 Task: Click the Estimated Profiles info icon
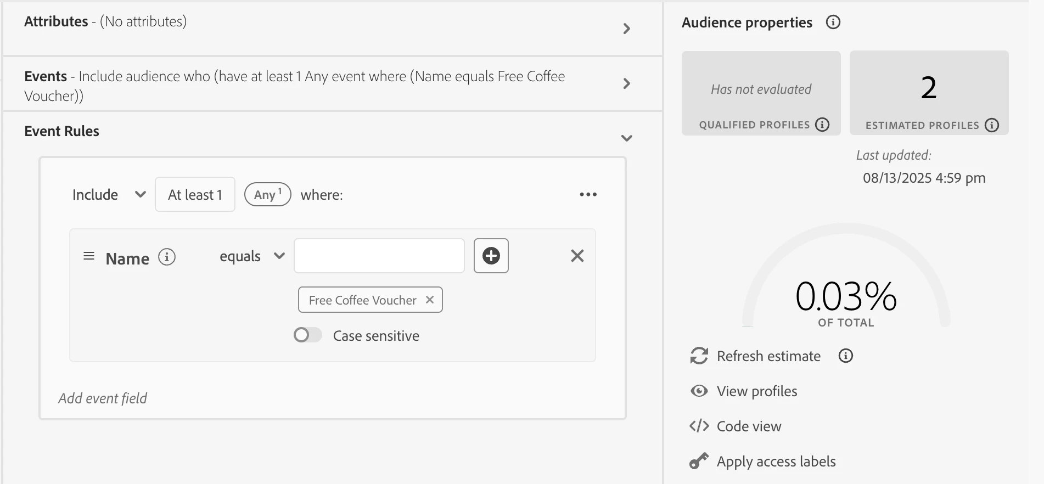tap(991, 125)
